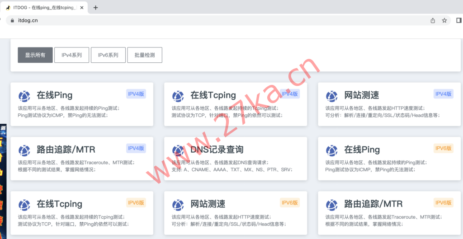This screenshot has width=463, height=239.
Task: Show the 批量检测 tools
Action: point(145,55)
